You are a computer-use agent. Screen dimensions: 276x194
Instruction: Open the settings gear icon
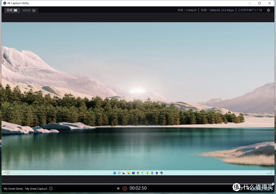pos(268,10)
